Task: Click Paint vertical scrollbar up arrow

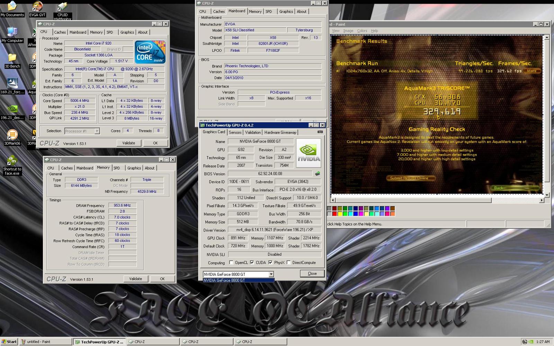Action: 547,37
